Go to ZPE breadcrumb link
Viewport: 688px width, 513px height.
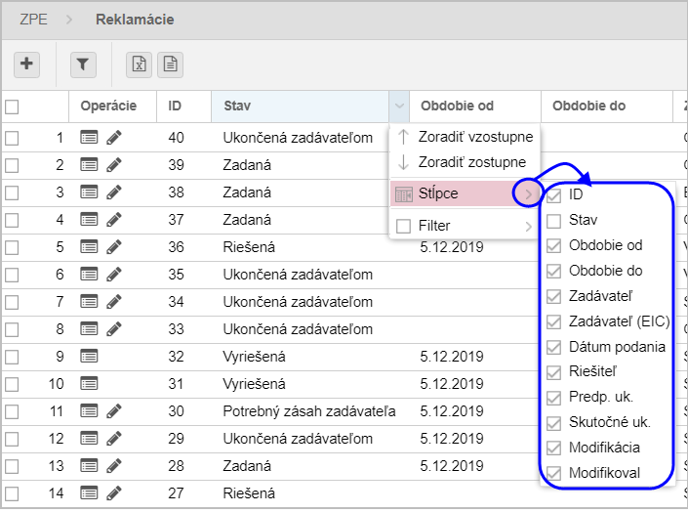34,19
